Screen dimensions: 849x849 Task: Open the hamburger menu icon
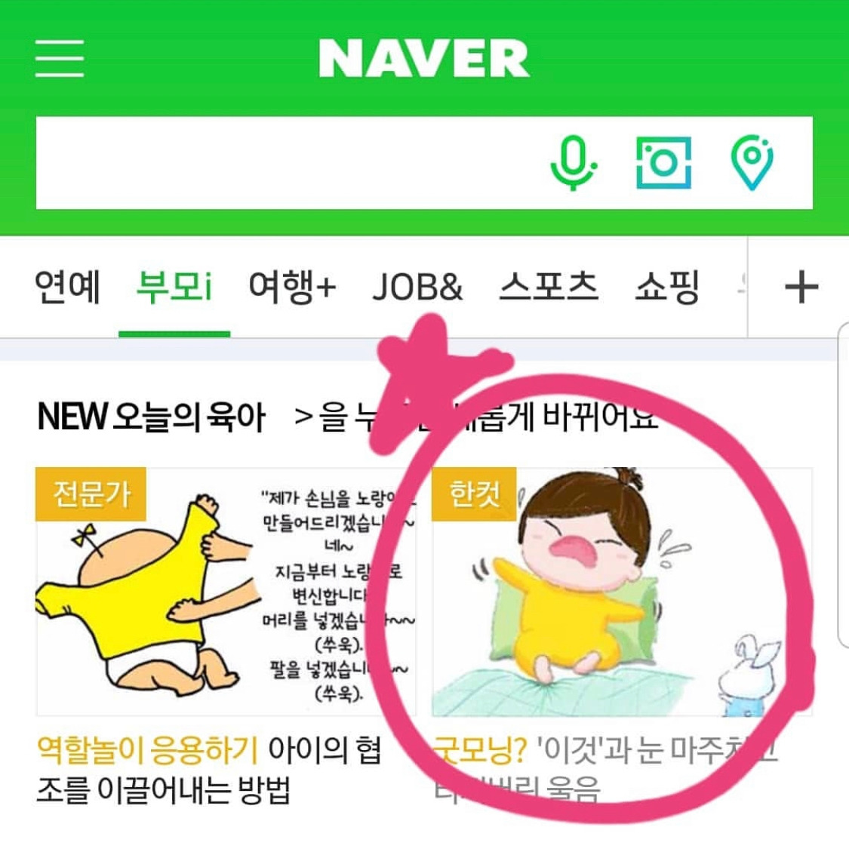pos(60,58)
